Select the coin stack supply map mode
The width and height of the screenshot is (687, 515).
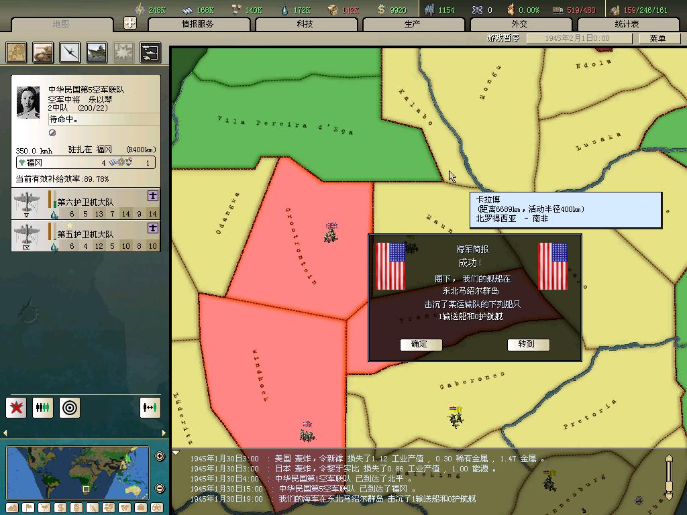tap(76, 508)
